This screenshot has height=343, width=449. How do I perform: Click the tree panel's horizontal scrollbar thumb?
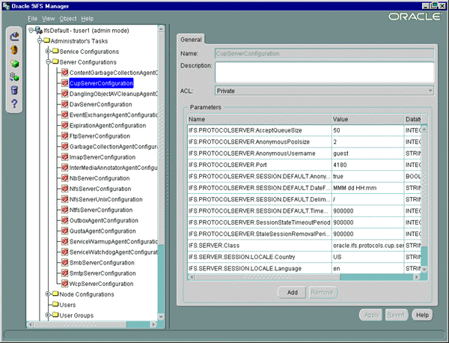[x=80, y=324]
